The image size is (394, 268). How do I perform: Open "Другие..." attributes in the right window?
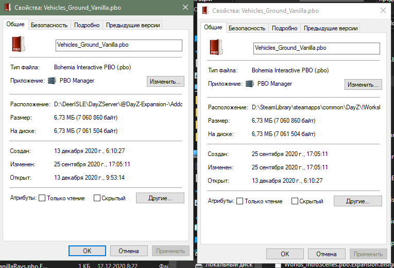pos(358,201)
